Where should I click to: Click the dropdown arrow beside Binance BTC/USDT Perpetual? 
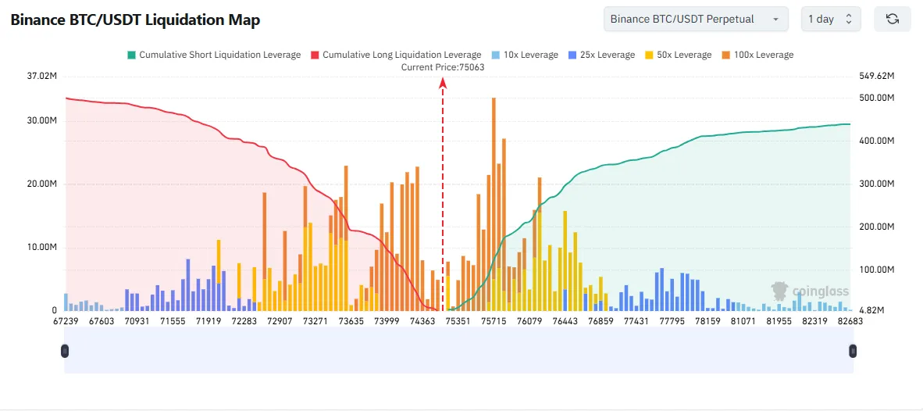pos(775,19)
